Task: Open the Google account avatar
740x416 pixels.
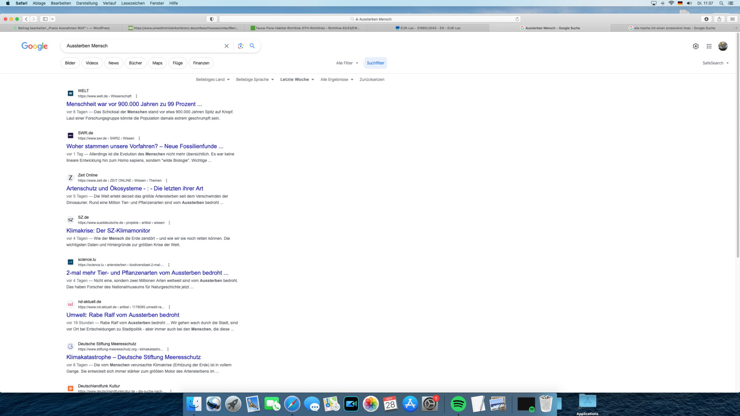Action: (x=723, y=46)
